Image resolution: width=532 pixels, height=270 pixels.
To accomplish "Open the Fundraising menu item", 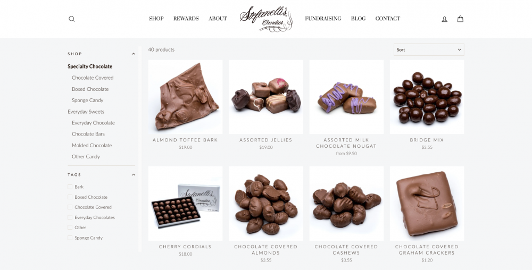I will point(323,19).
